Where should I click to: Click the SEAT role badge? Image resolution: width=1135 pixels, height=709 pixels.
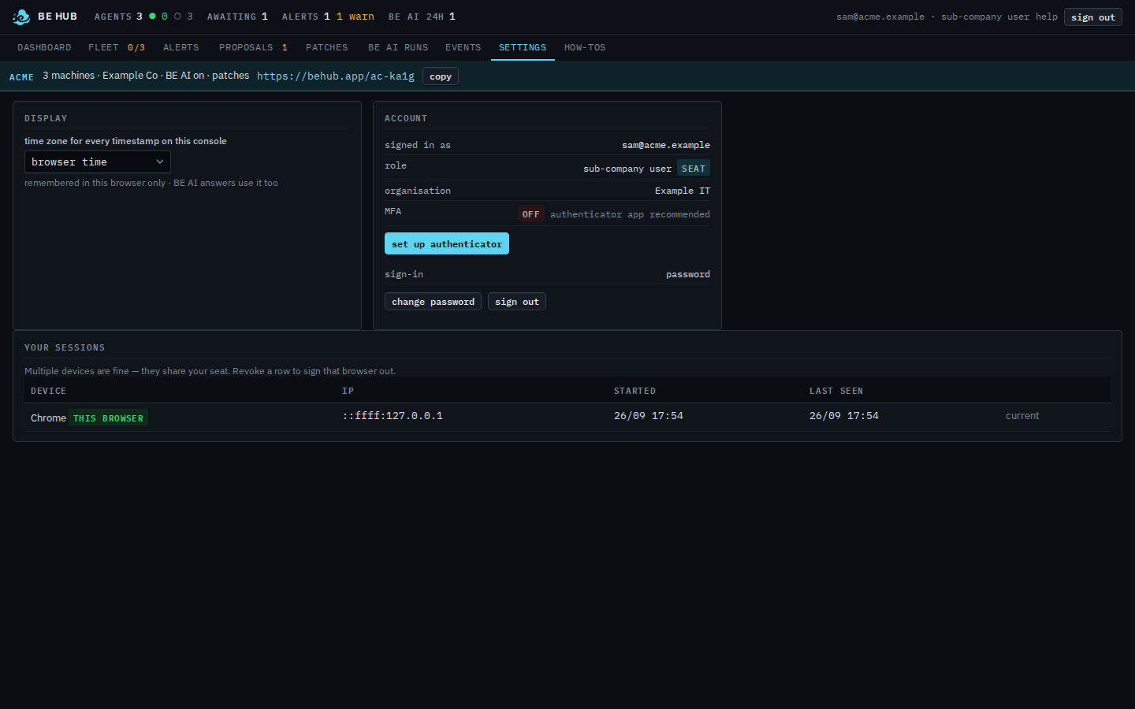click(694, 168)
